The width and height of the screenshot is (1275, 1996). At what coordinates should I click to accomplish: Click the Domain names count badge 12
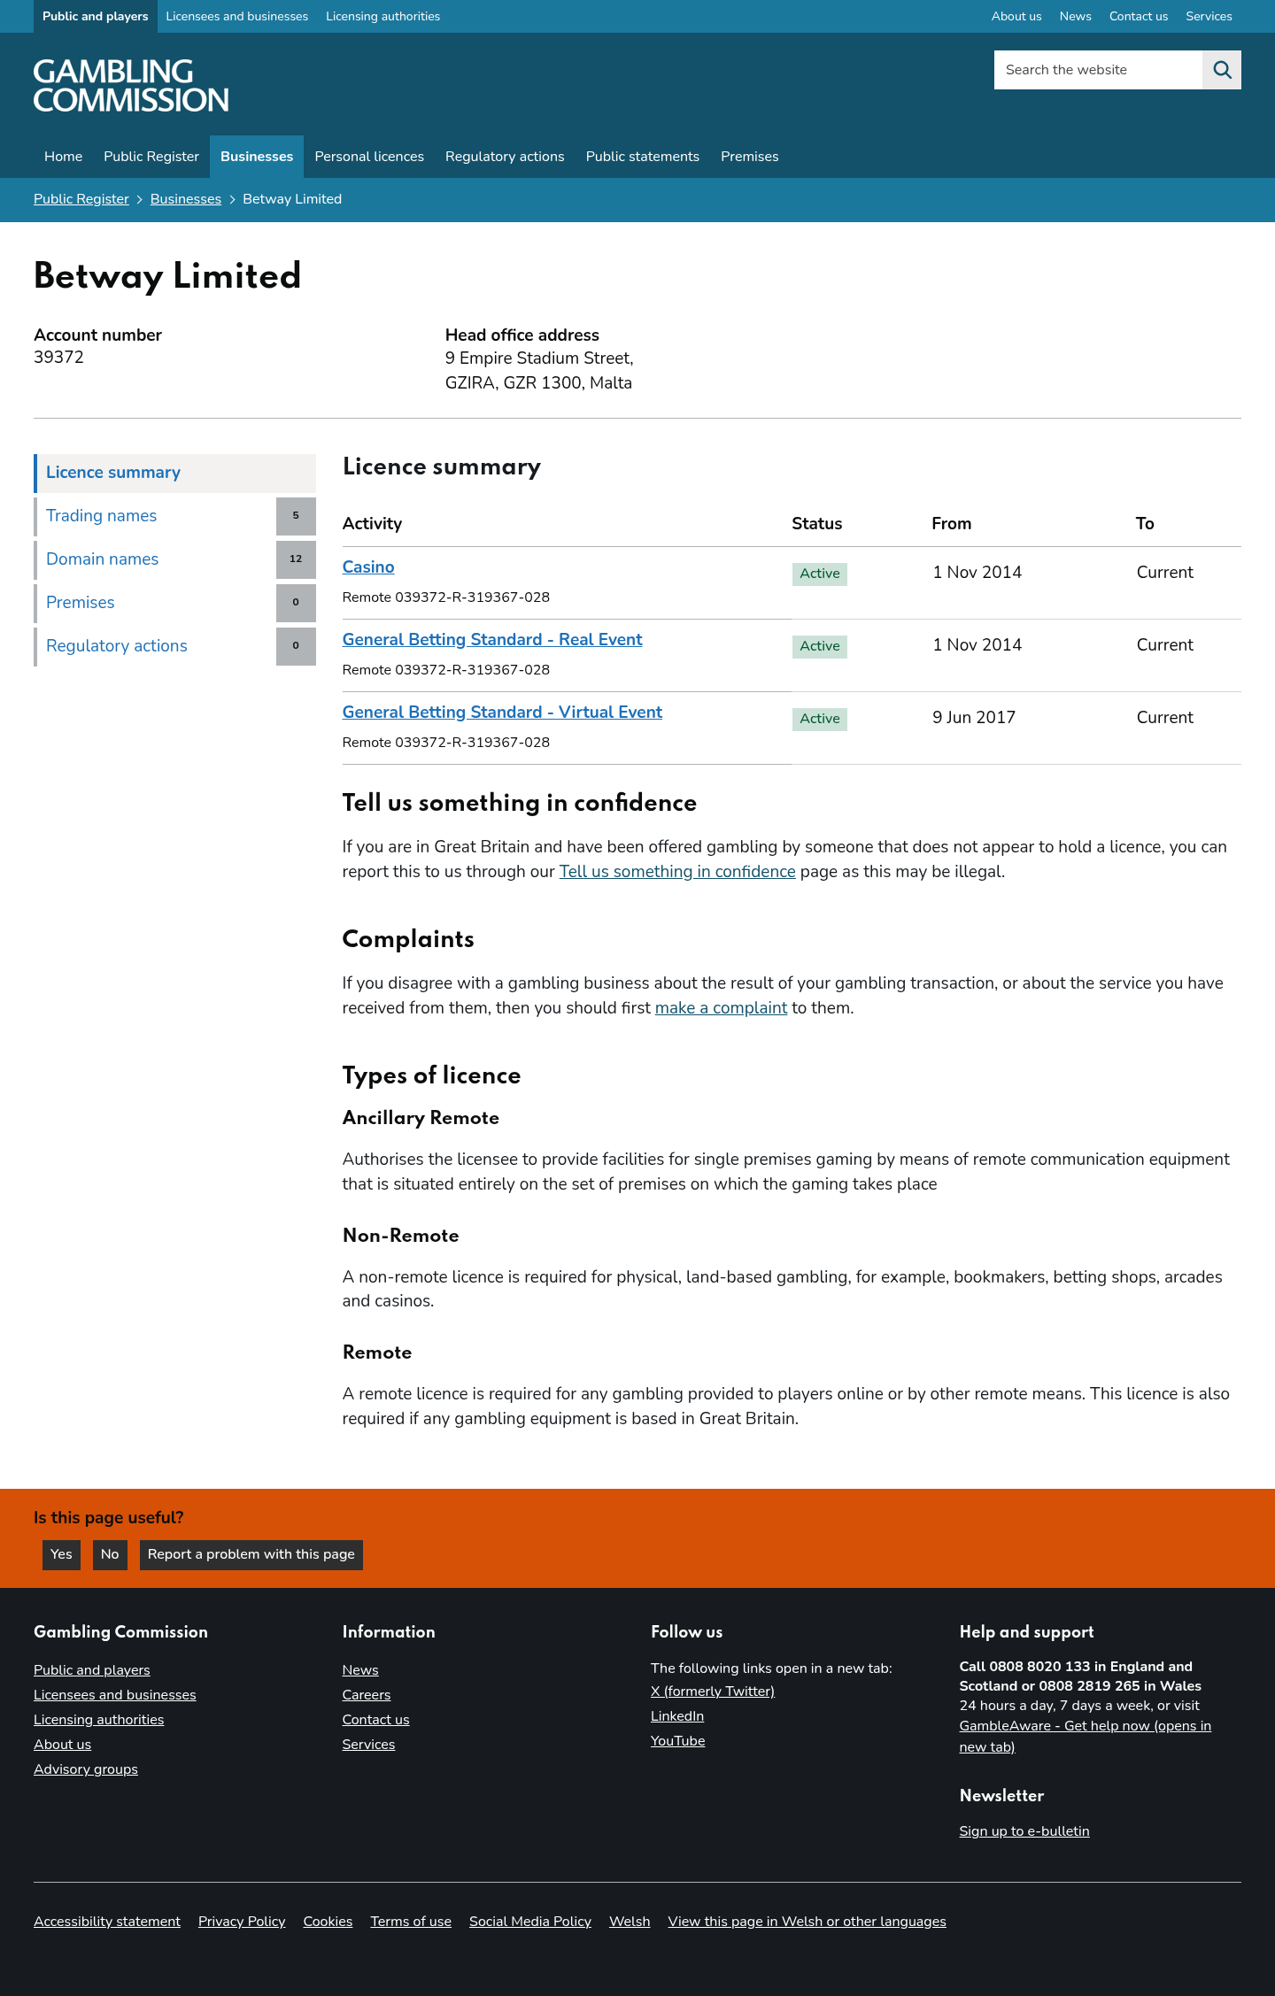(x=296, y=559)
